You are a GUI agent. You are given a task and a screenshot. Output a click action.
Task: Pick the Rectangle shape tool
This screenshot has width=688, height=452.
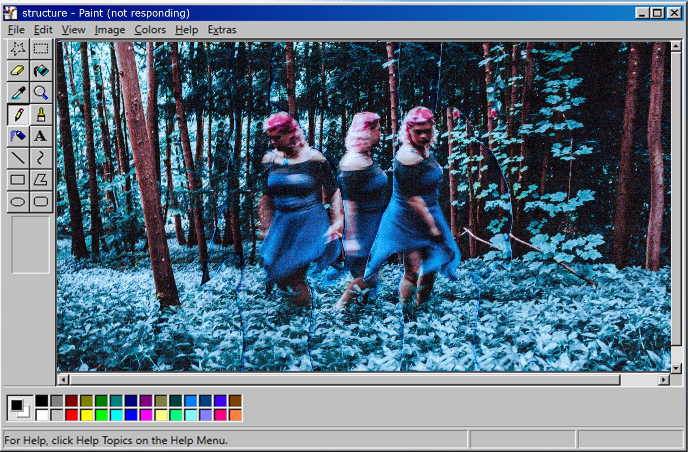click(18, 180)
